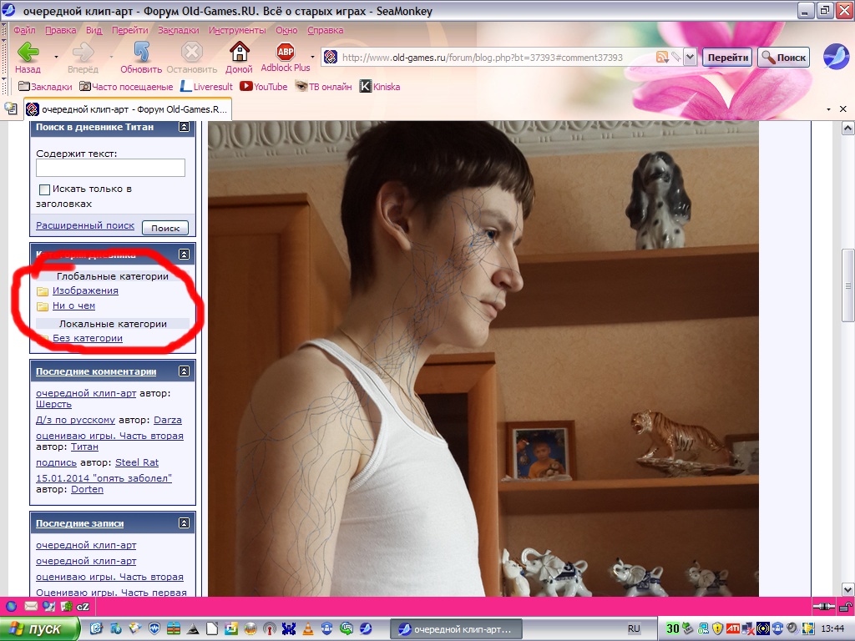The height and width of the screenshot is (641, 855).
Task: Click the green 30 tray indicator
Action: [x=673, y=628]
